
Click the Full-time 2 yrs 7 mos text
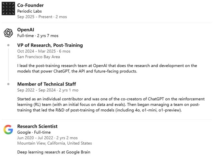(x=38, y=36)
